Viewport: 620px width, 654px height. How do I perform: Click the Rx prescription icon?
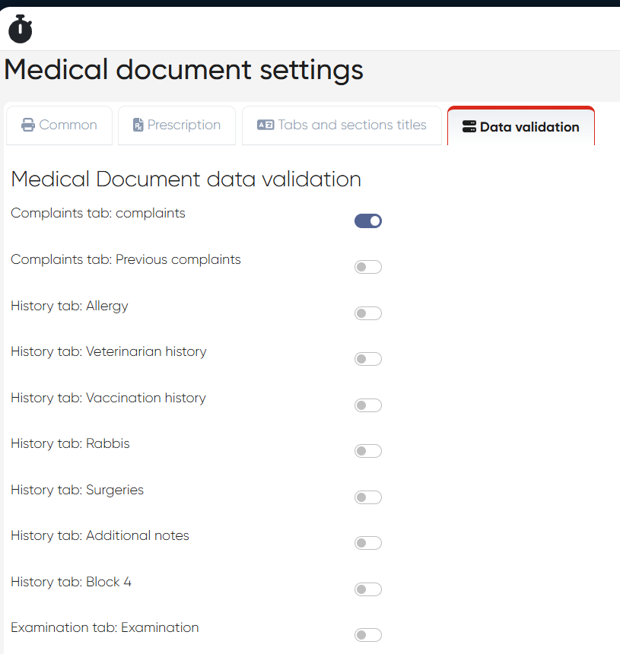(x=138, y=125)
